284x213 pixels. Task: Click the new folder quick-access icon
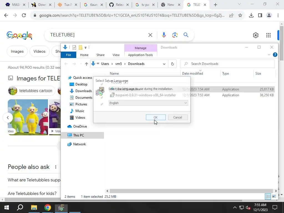pyautogui.click(x=81, y=47)
